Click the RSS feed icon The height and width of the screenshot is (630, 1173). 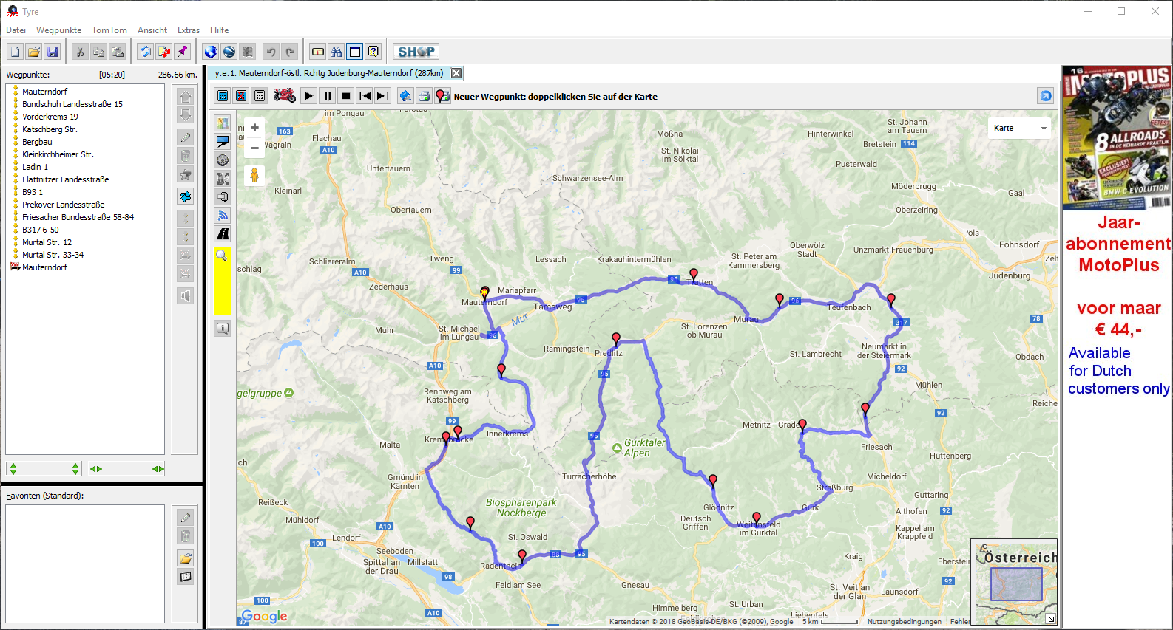point(223,216)
